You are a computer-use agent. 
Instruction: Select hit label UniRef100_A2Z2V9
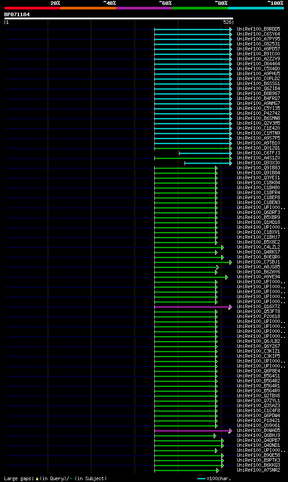tap(258, 59)
